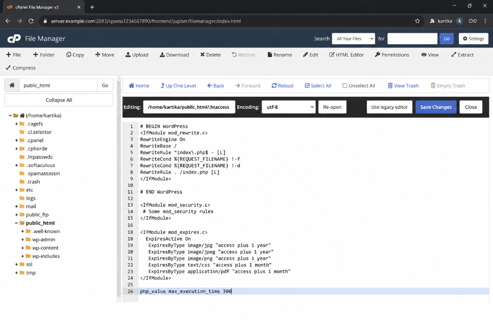
Task: Click the public_html path input field
Action: (x=58, y=85)
